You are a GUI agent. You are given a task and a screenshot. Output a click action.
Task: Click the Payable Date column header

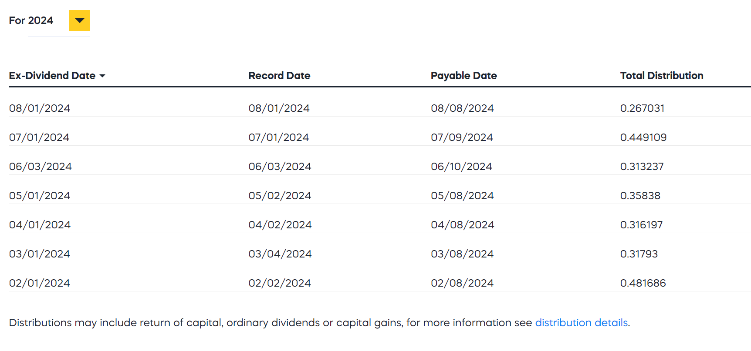[463, 76]
